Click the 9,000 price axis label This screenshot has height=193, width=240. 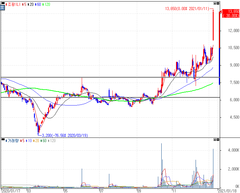pos(234,65)
